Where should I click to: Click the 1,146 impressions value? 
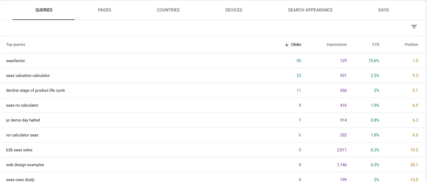coord(342,165)
